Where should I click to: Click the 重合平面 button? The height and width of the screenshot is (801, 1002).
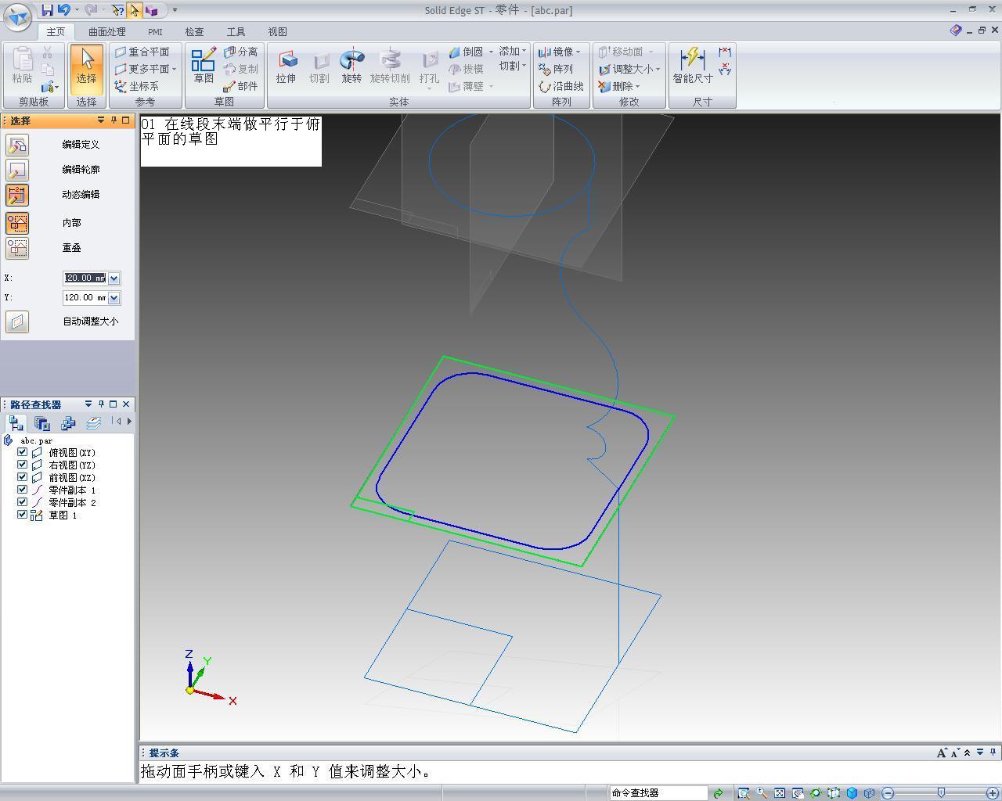pyautogui.click(x=142, y=52)
